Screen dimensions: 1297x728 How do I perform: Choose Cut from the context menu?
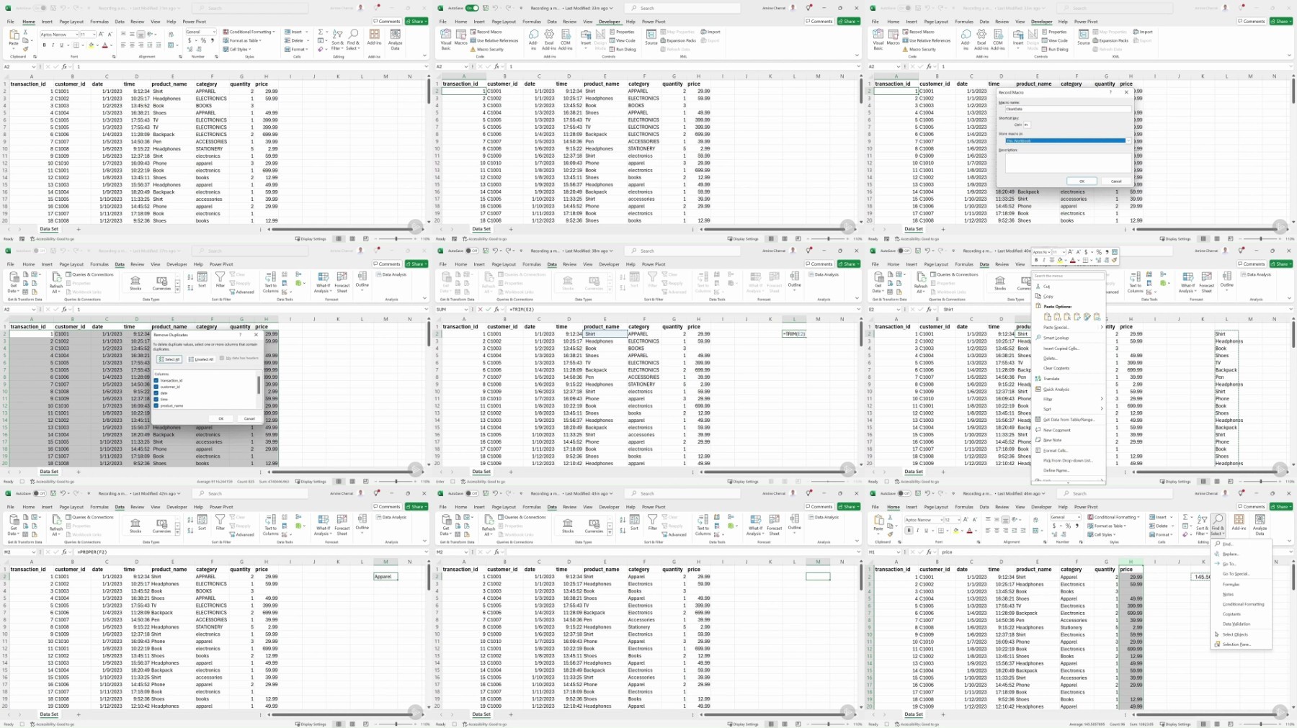1069,286
